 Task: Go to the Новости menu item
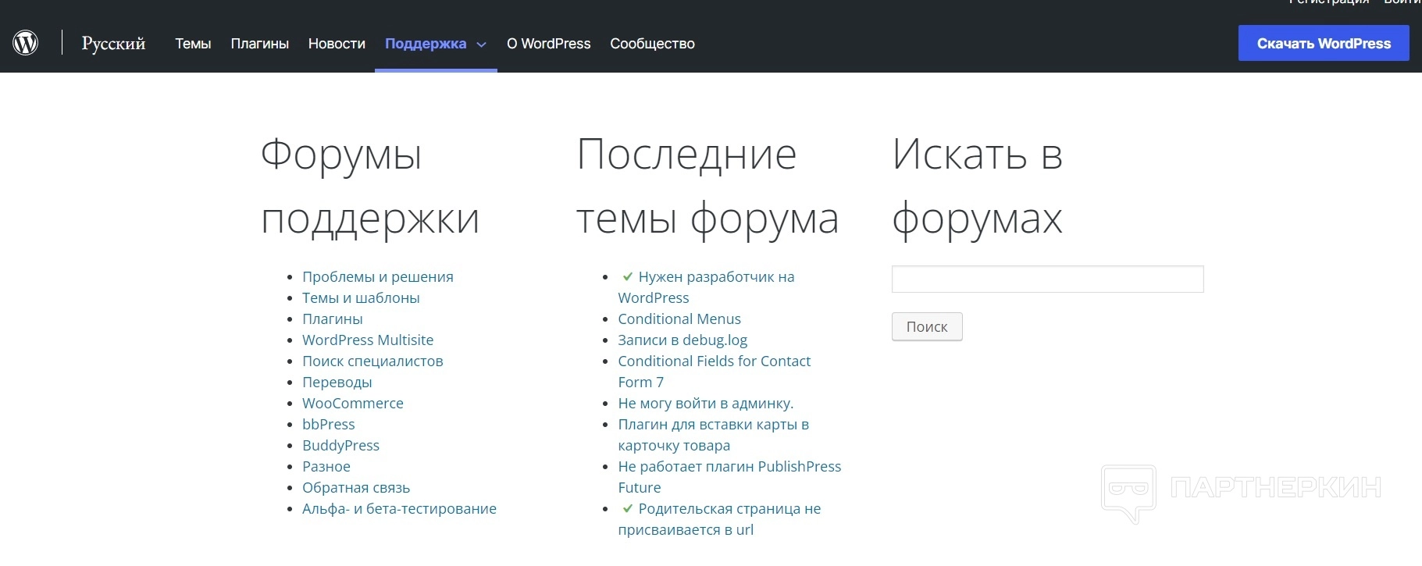(x=337, y=44)
